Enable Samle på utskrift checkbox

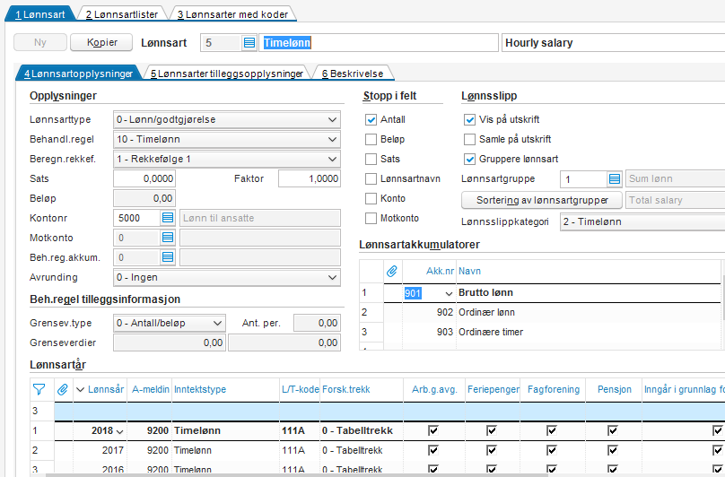pos(470,140)
